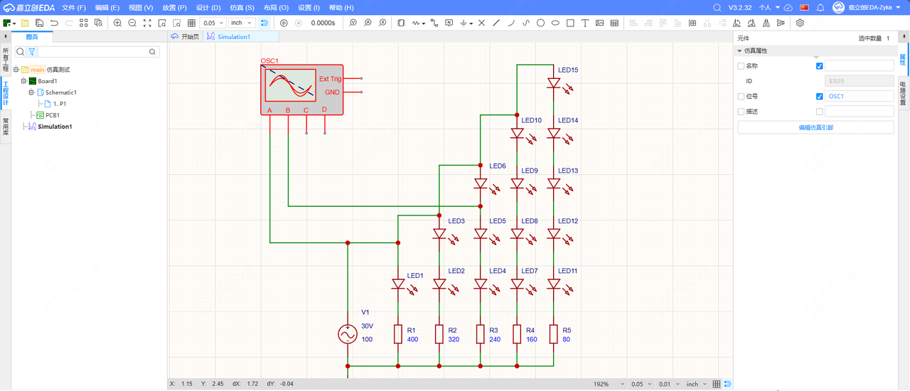
Task: Switch to the 开始页 tab
Action: coord(186,36)
